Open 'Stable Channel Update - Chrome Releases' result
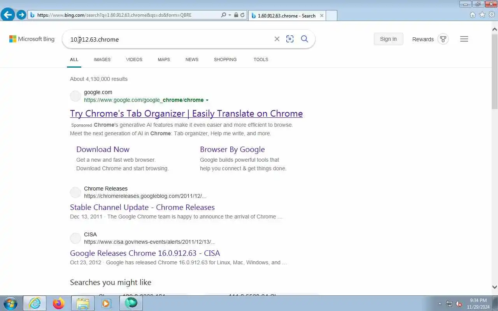498x311 pixels. pos(142,207)
